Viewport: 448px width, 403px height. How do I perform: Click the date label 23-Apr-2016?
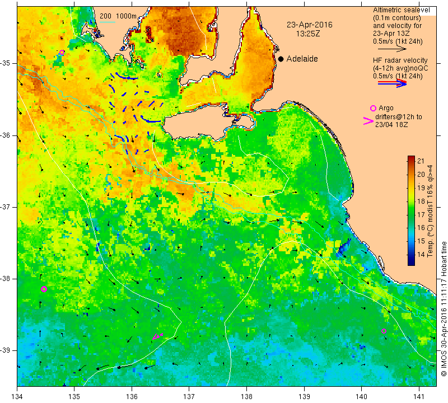coord(310,25)
